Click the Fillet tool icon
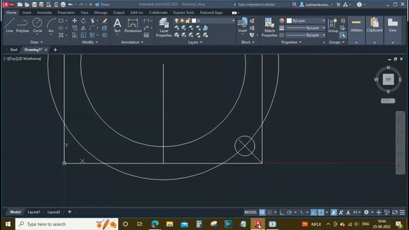409x230 pixels. (92, 28)
